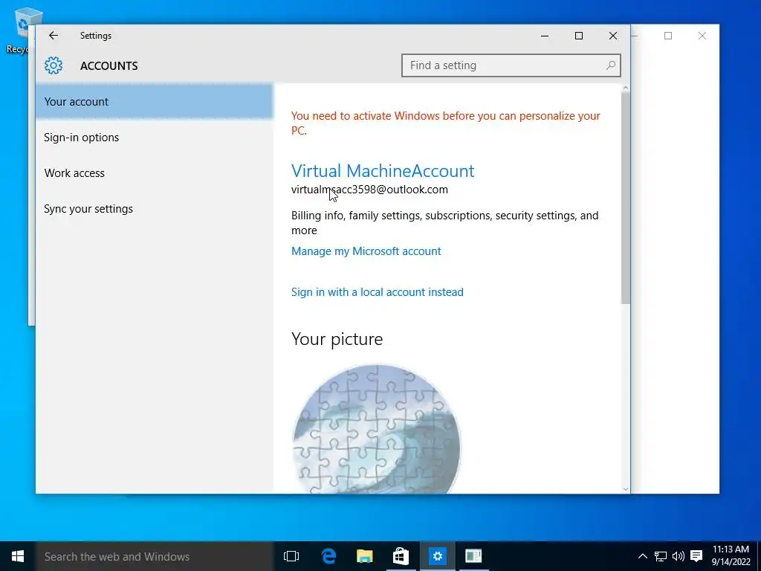Open Manage my Microsoft account link
This screenshot has height=571, width=761.
tap(366, 251)
